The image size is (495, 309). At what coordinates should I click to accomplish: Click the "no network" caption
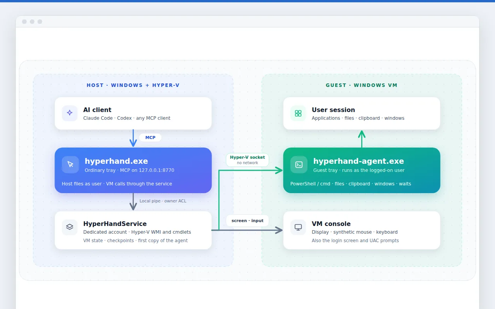[x=247, y=163]
